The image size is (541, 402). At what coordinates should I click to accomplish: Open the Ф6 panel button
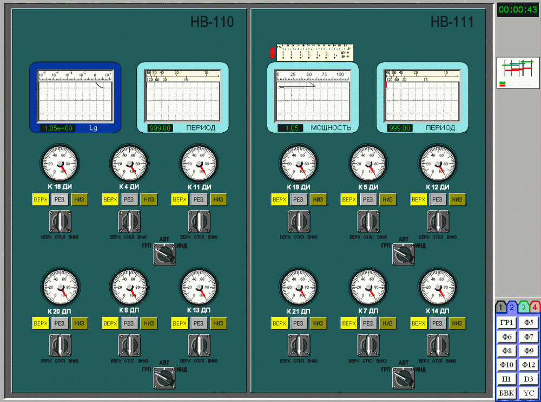tap(506, 337)
